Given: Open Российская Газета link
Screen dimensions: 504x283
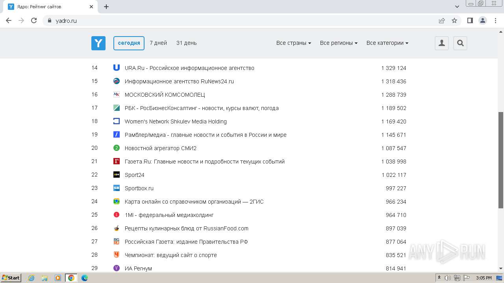Looking at the screenshot, I should (186, 242).
